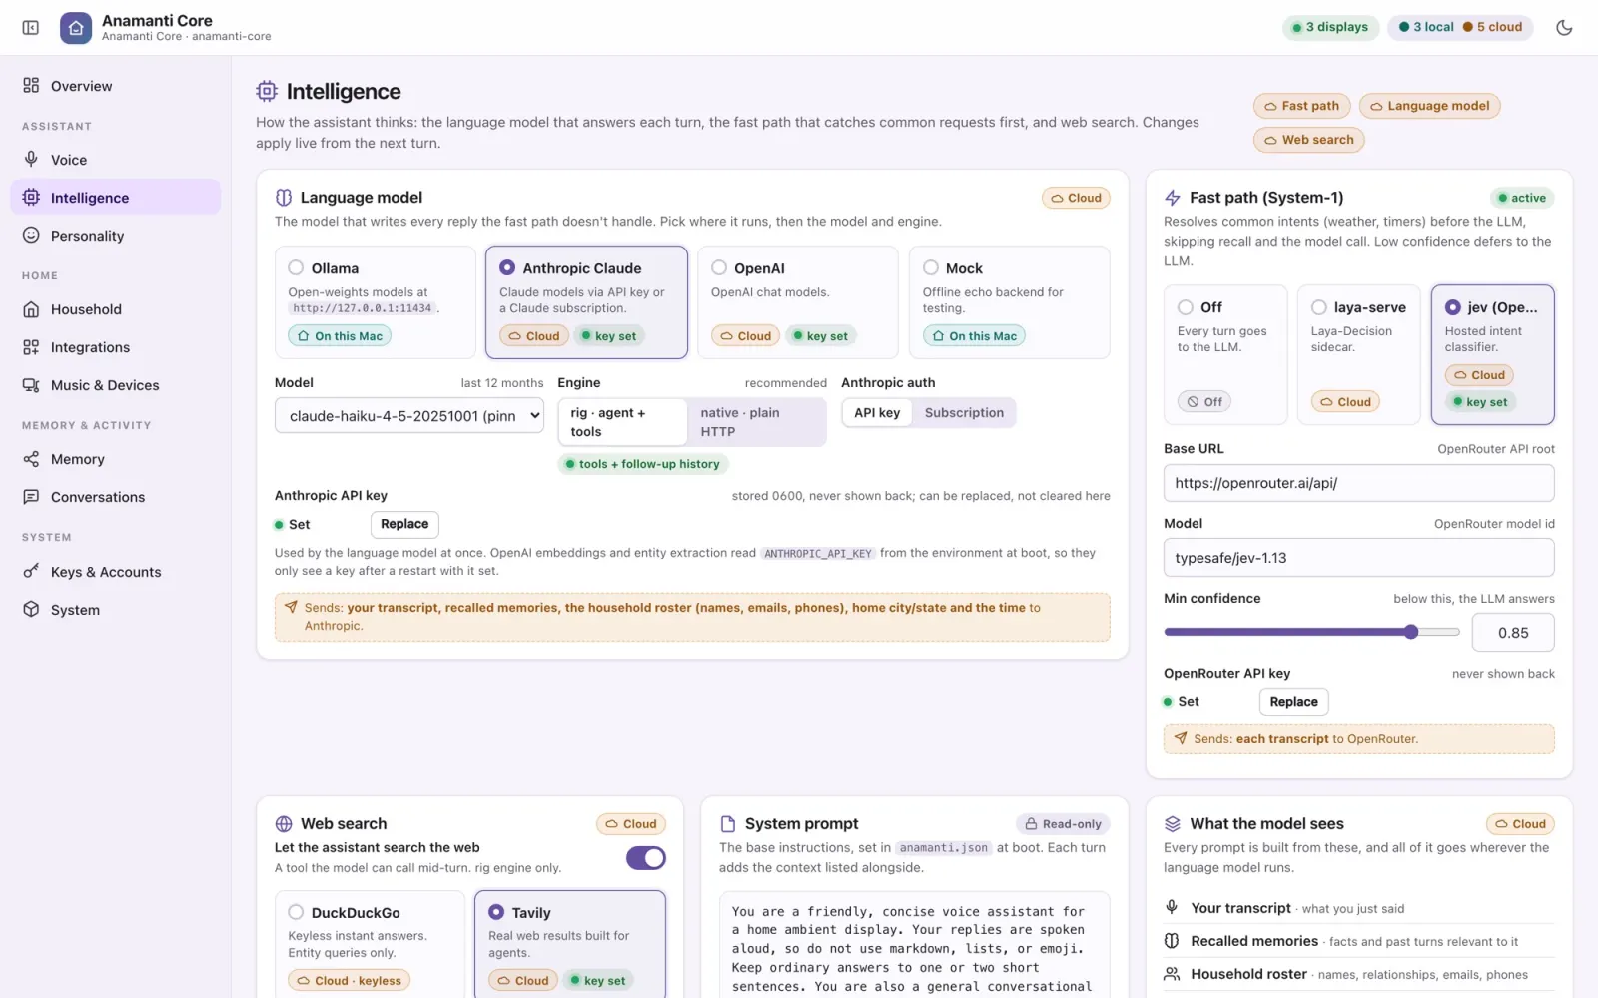Viewport: 1598px width, 998px height.
Task: Replace the OpenRouter API key
Action: click(x=1293, y=702)
